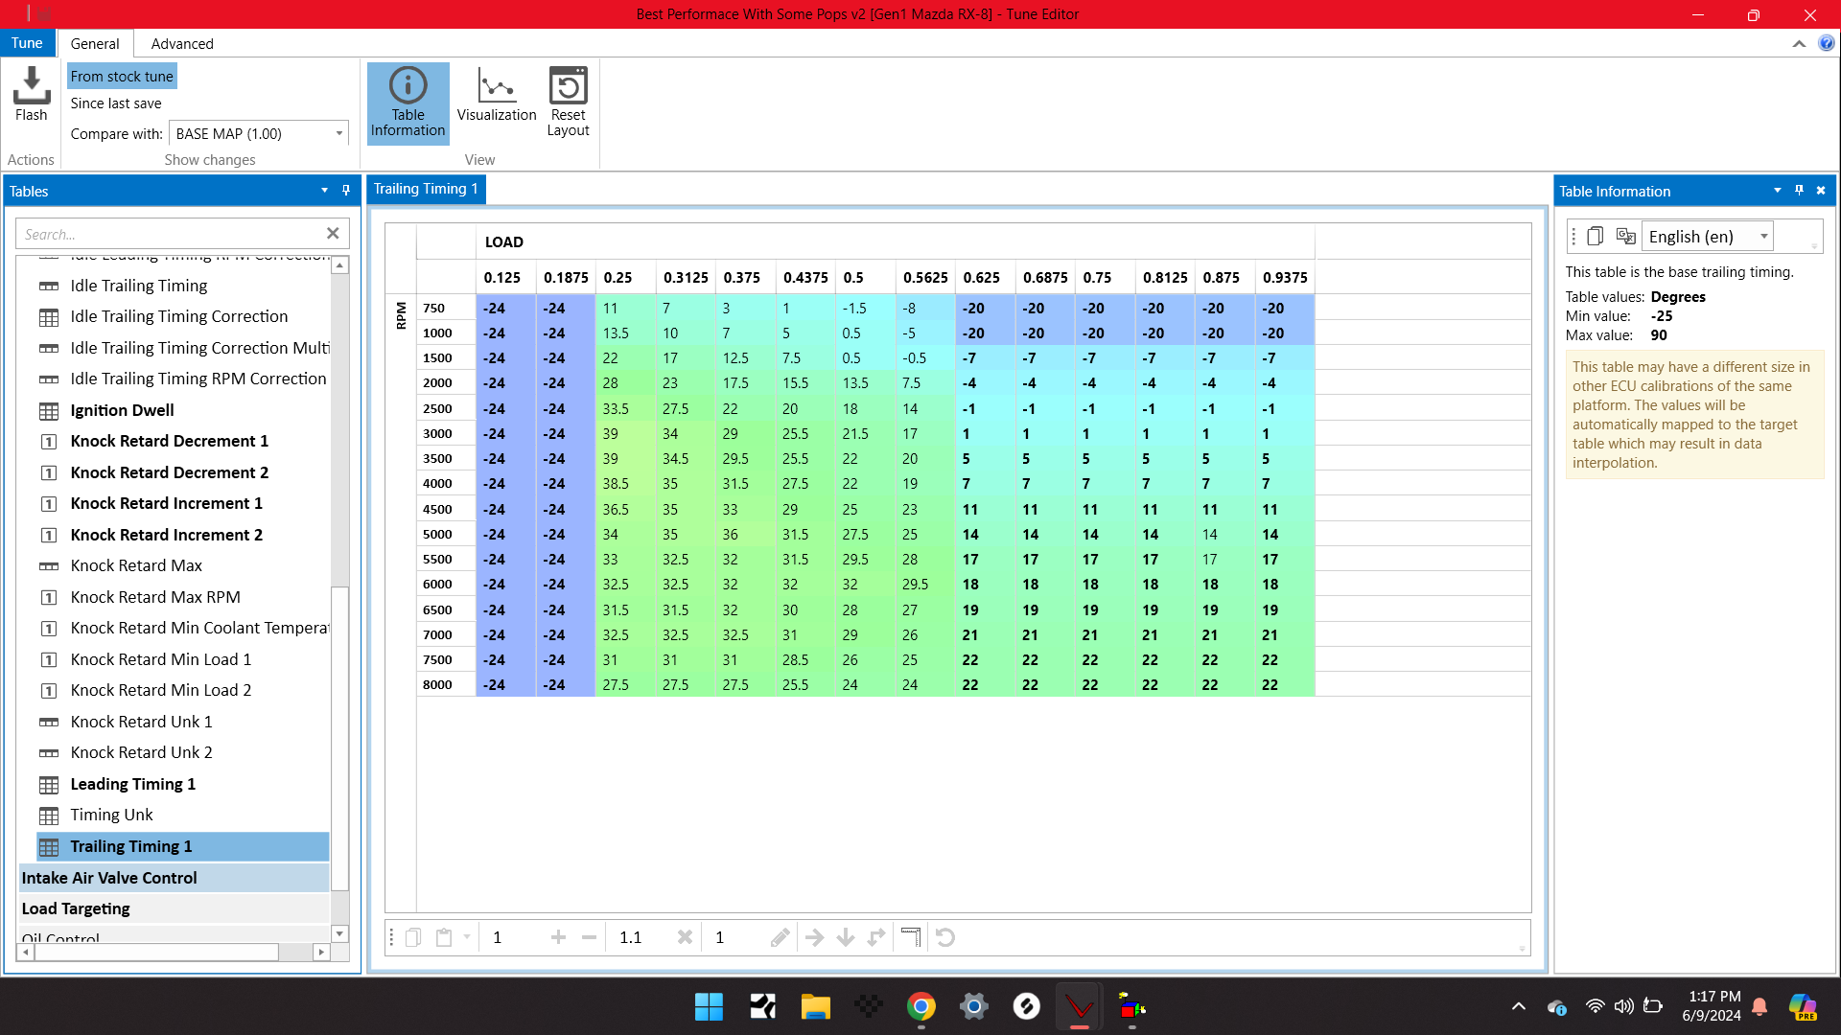Image resolution: width=1841 pixels, height=1035 pixels.
Task: Select the Trailing Timing 1 document tab
Action: pyautogui.click(x=426, y=189)
